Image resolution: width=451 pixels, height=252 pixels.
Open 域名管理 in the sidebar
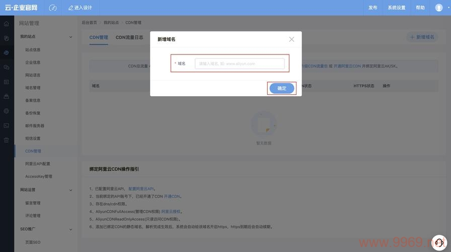(x=33, y=88)
